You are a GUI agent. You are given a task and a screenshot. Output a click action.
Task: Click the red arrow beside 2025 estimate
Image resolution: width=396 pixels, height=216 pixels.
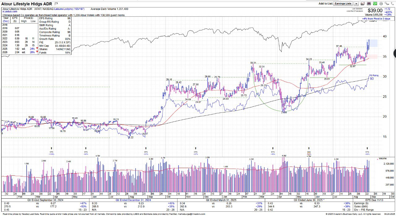(37, 49)
